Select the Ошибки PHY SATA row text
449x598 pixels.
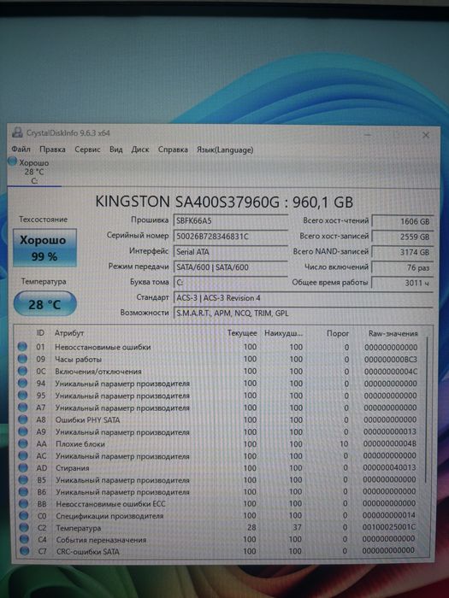88,420
